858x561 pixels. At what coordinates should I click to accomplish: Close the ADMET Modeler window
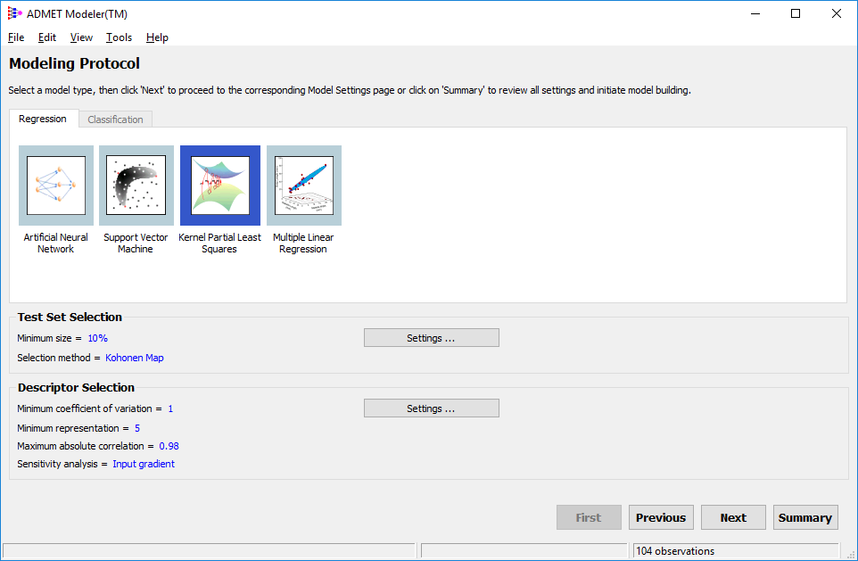click(836, 13)
